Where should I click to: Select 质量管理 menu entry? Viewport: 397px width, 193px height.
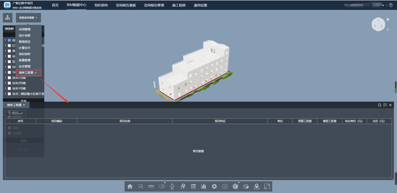point(25,60)
